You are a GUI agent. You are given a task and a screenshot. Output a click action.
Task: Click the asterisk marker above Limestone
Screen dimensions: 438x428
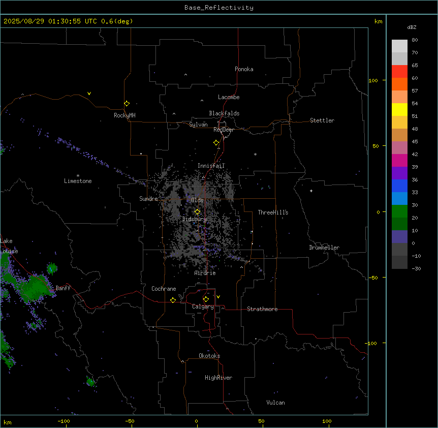(78, 175)
